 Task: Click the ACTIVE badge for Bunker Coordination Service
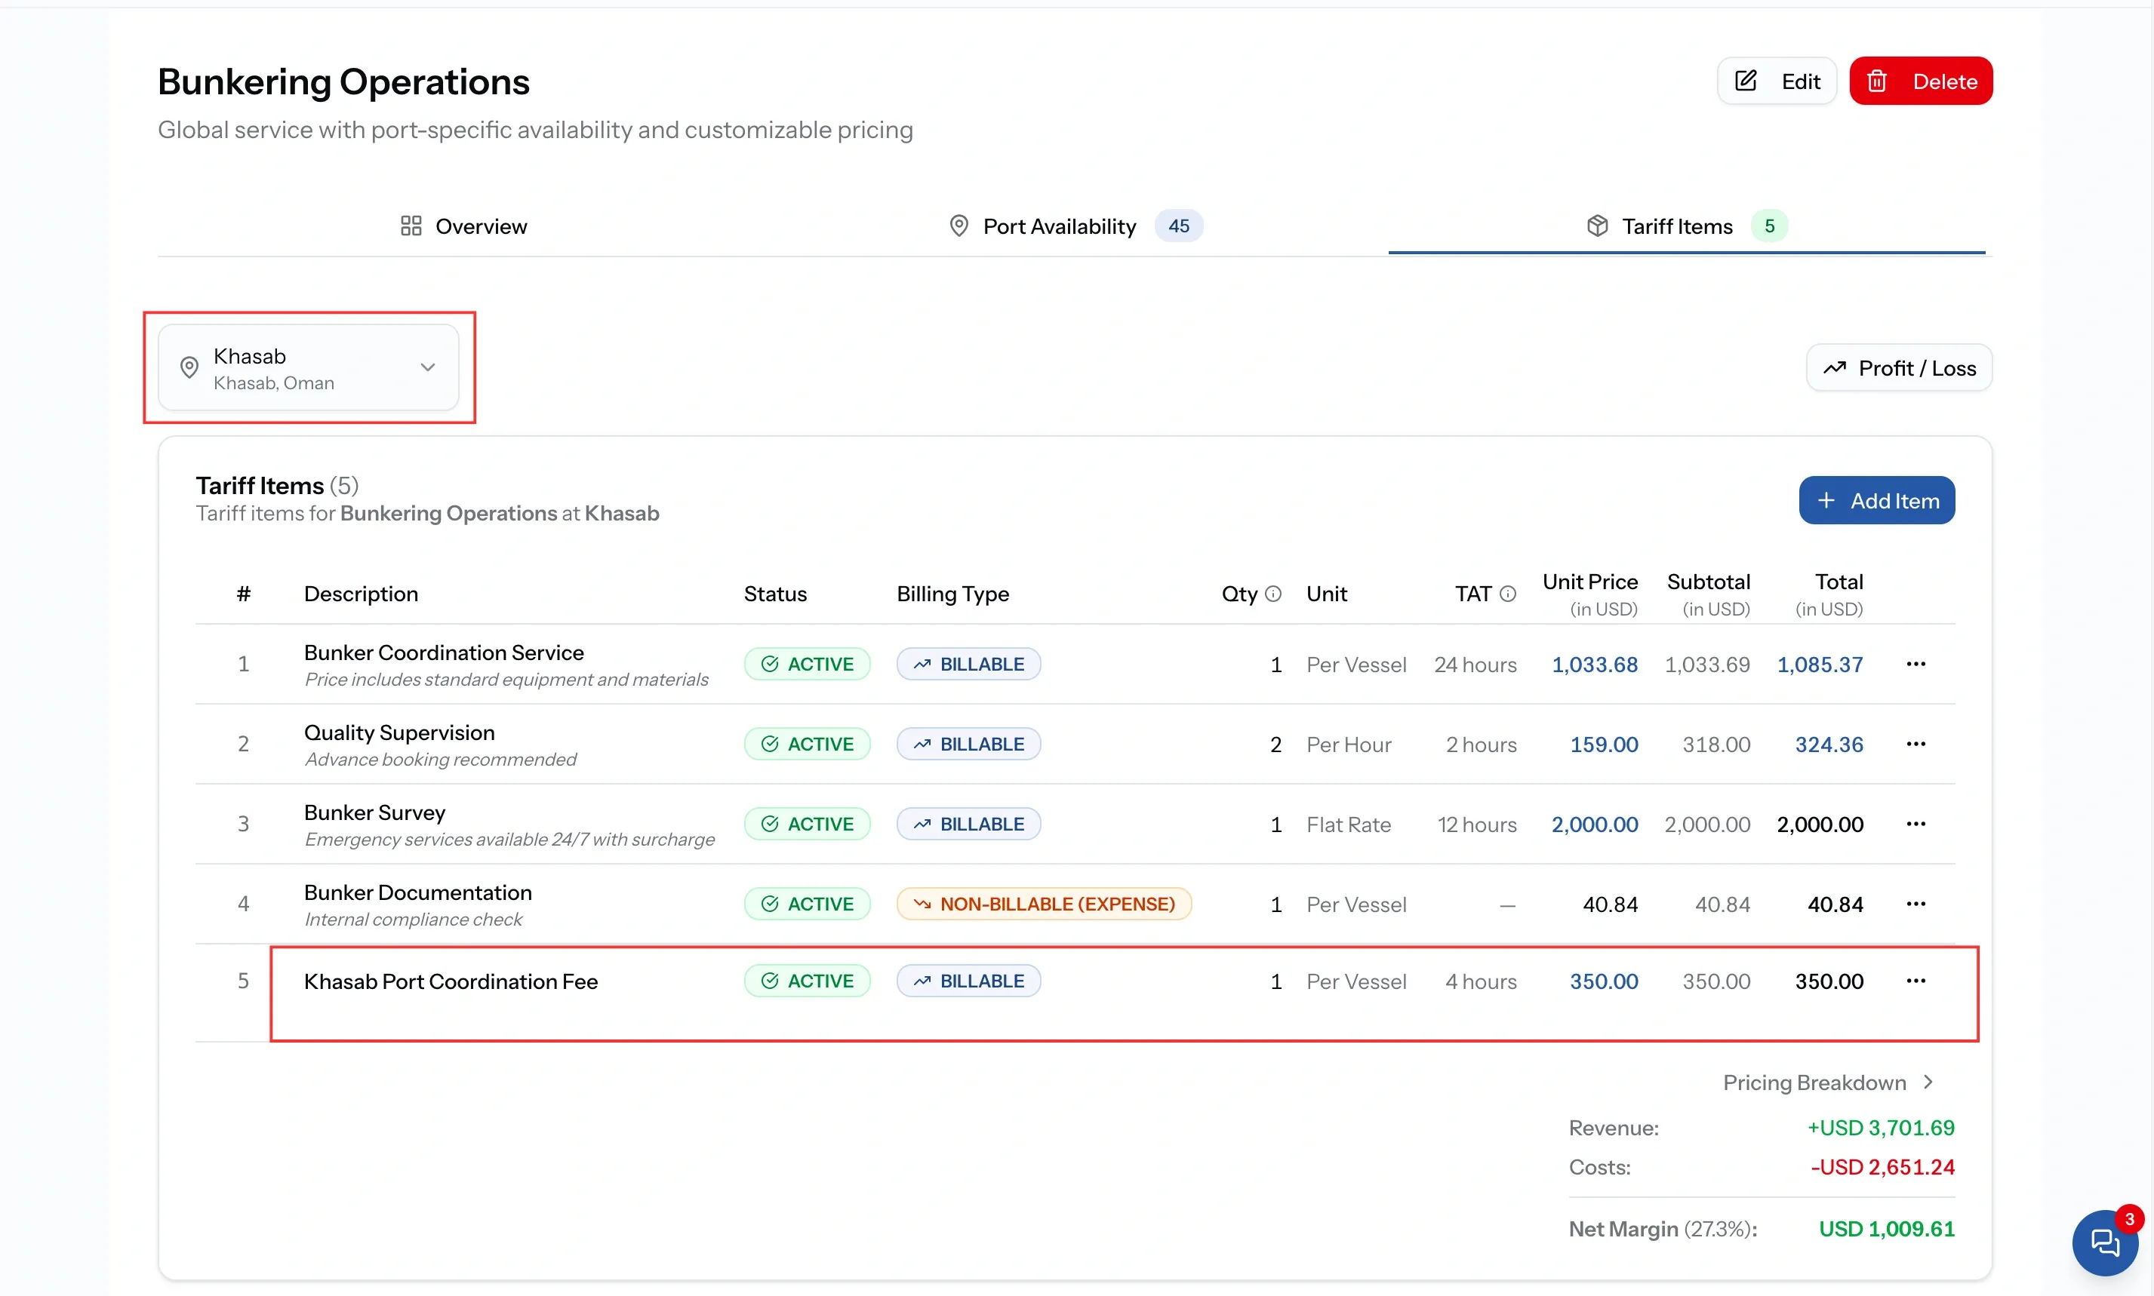point(807,664)
